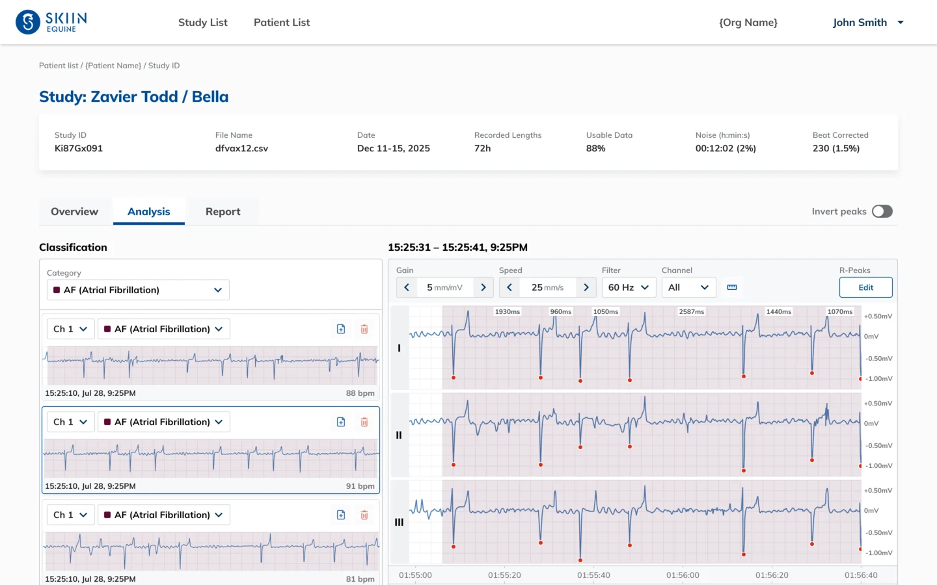Screen dimensions: 937x585
Task: Click the 2587ms interval label
Action: pos(692,312)
